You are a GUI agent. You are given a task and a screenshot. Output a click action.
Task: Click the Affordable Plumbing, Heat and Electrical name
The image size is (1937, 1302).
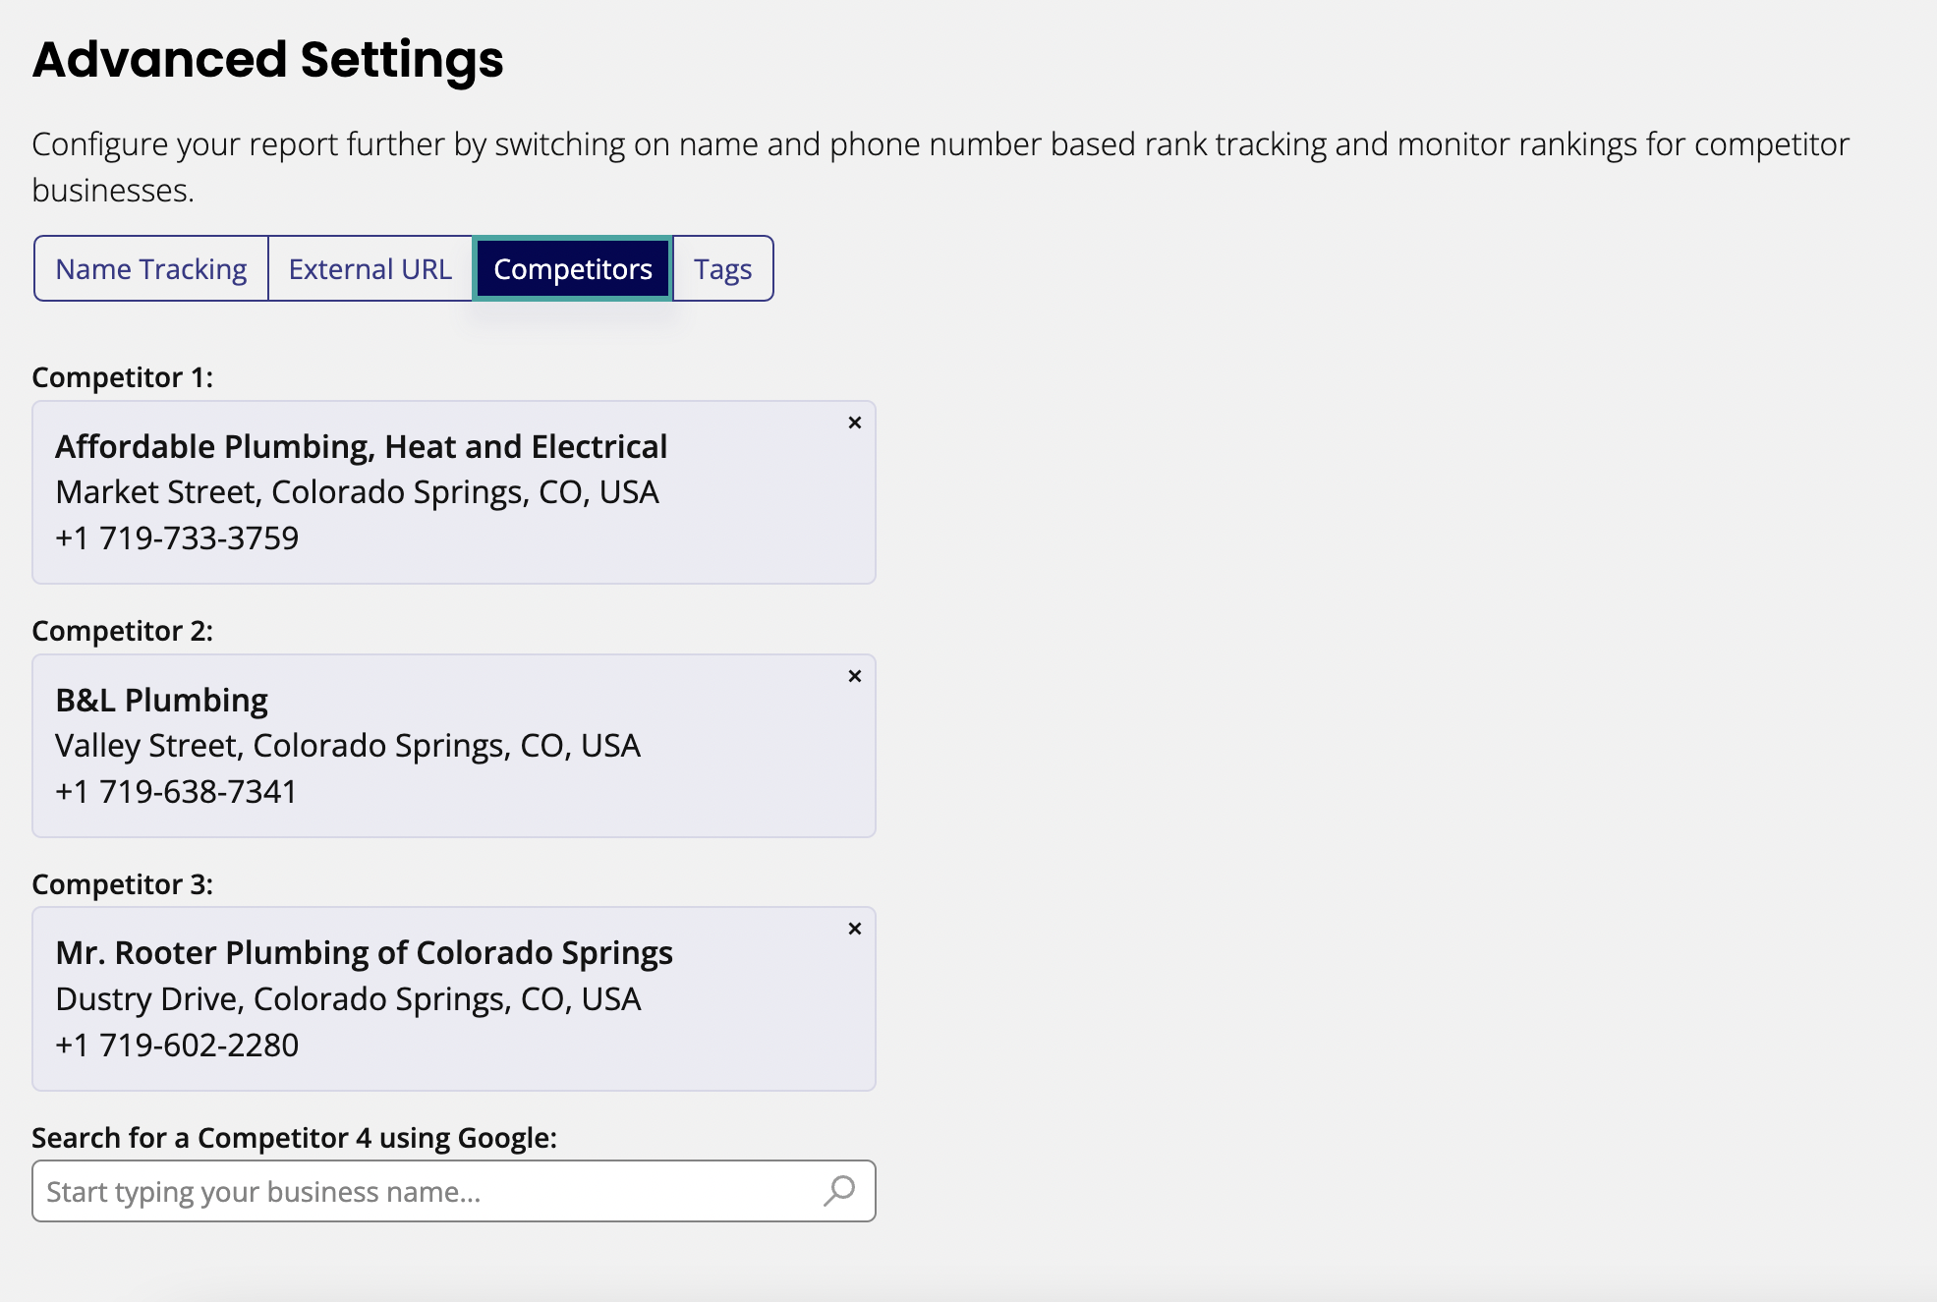coord(362,446)
